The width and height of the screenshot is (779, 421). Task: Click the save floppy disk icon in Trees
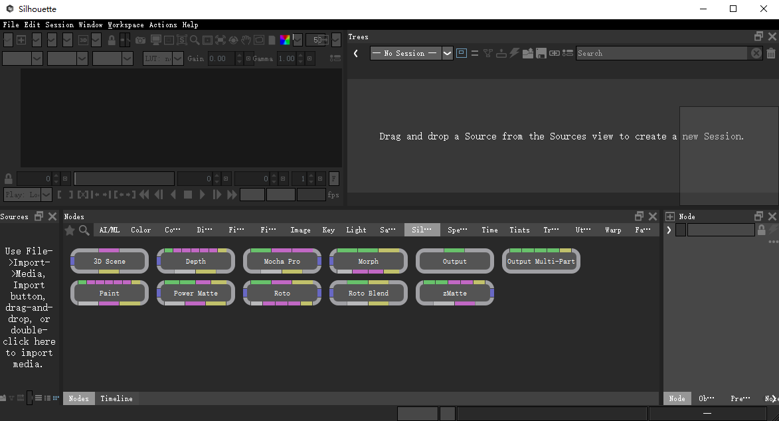pos(541,53)
